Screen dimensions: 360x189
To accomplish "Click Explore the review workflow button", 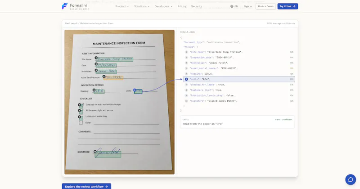I will tap(86, 186).
